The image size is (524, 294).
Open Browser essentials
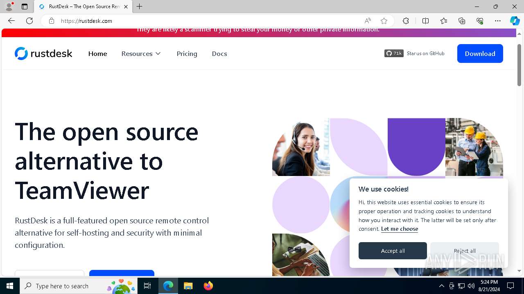coord(480,21)
